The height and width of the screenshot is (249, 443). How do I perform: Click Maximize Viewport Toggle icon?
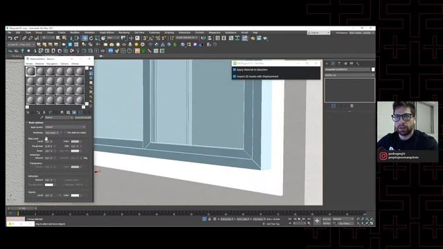click(x=372, y=223)
